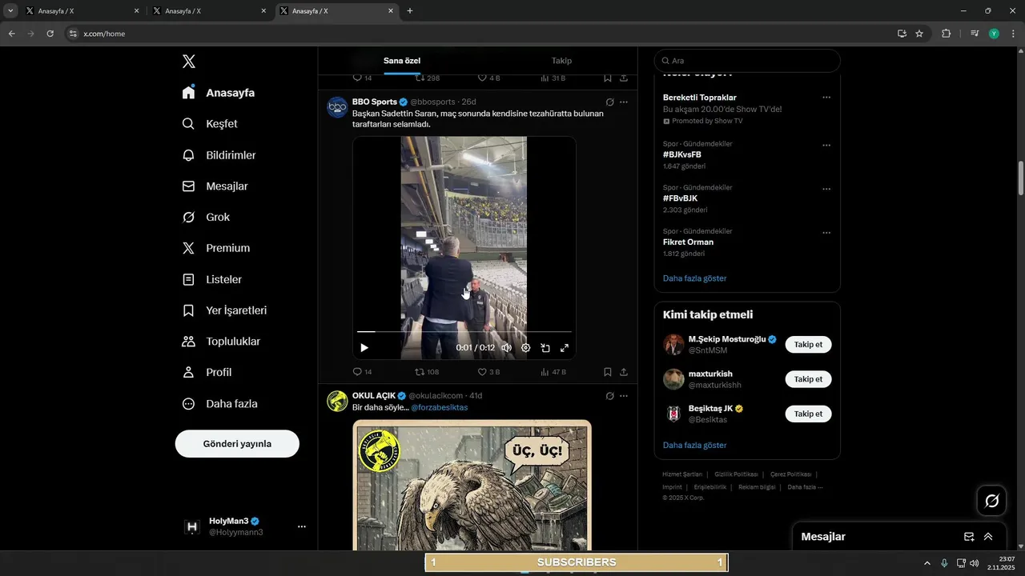
Task: Open browser extensions puzzle icon
Action: point(947,34)
